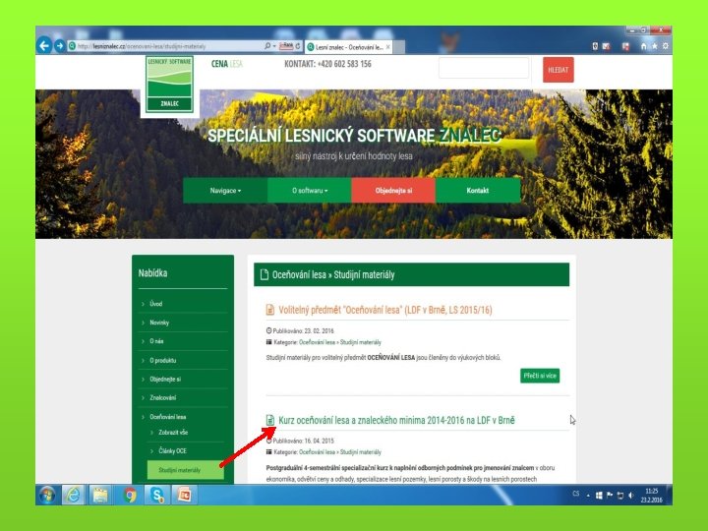Launch Google Chrome from taskbar
This screenshot has width=708, height=531.
click(130, 495)
